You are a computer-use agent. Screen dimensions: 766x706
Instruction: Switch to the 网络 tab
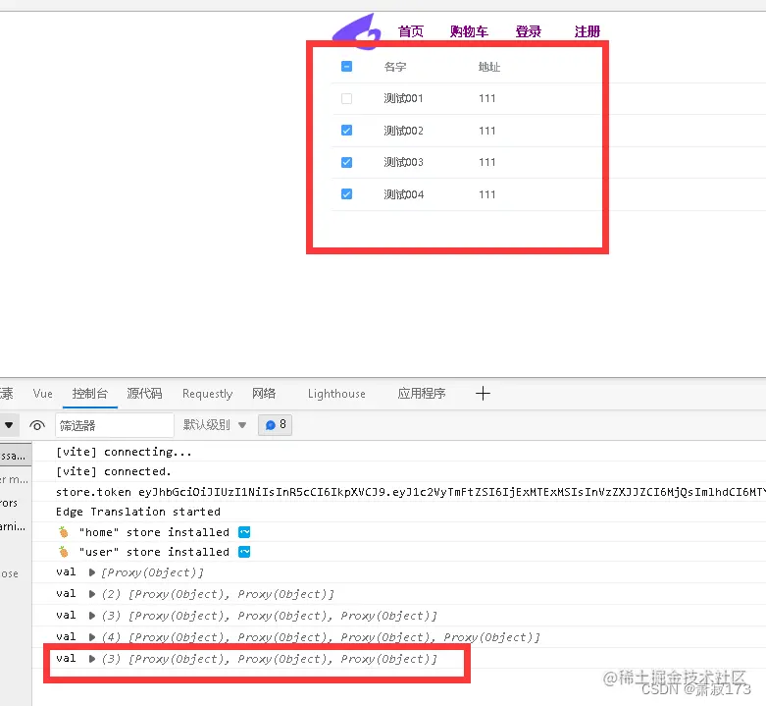(x=264, y=394)
